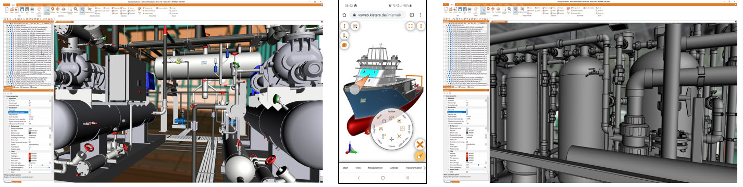Collapse Background section in colored-model properties
The image size is (743, 187).
9,126
